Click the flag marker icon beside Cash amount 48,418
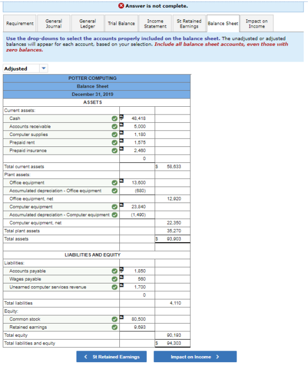308x366 pixels. [x=122, y=117]
